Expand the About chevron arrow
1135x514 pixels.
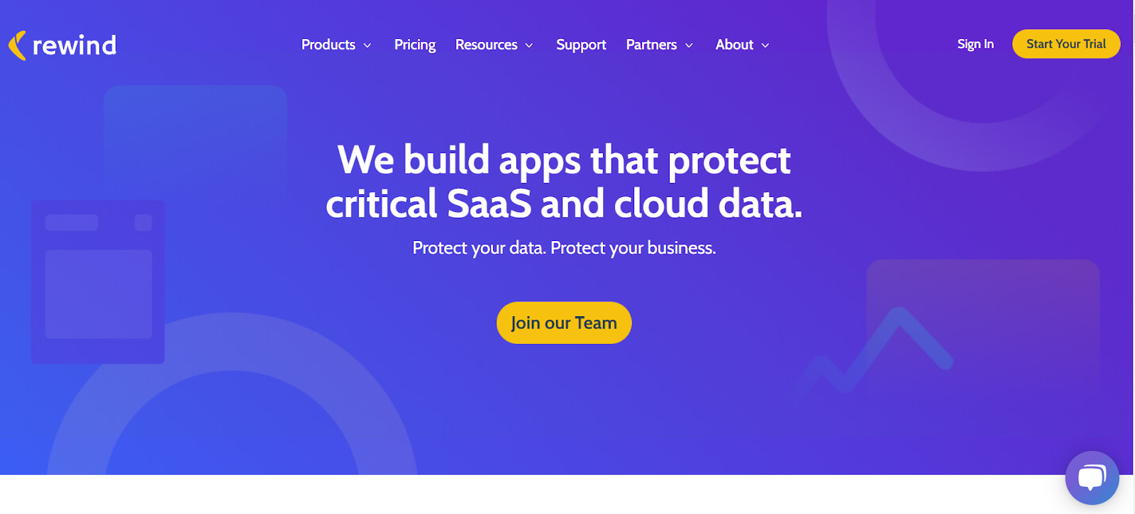pyautogui.click(x=765, y=45)
